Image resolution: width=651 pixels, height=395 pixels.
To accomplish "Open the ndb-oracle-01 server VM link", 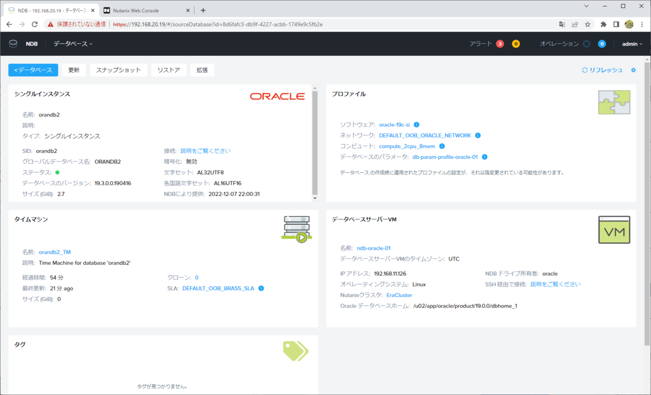I will (x=373, y=248).
